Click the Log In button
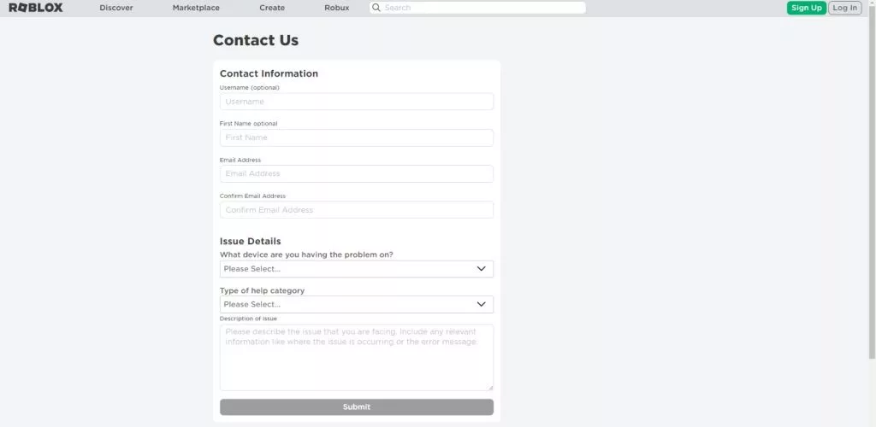This screenshot has width=876, height=427. point(844,8)
